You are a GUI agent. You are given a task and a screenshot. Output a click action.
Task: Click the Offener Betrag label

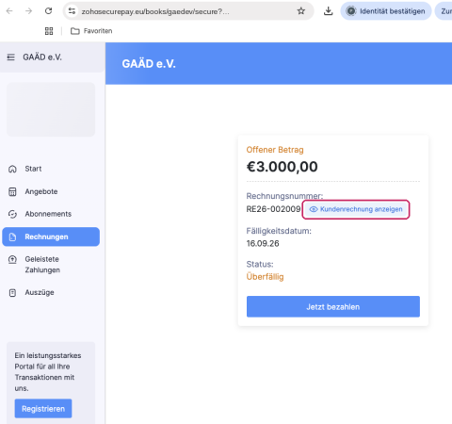coord(275,150)
